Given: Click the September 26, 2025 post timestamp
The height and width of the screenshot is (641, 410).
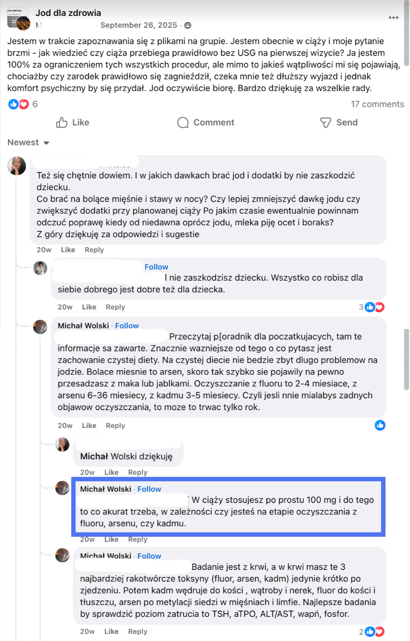Looking at the screenshot, I should tap(139, 25).
